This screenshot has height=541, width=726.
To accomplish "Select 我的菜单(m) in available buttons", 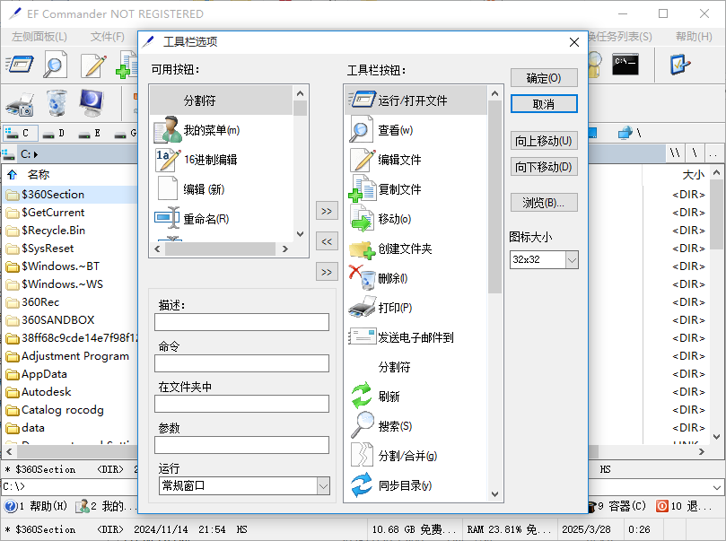I will pyautogui.click(x=222, y=130).
